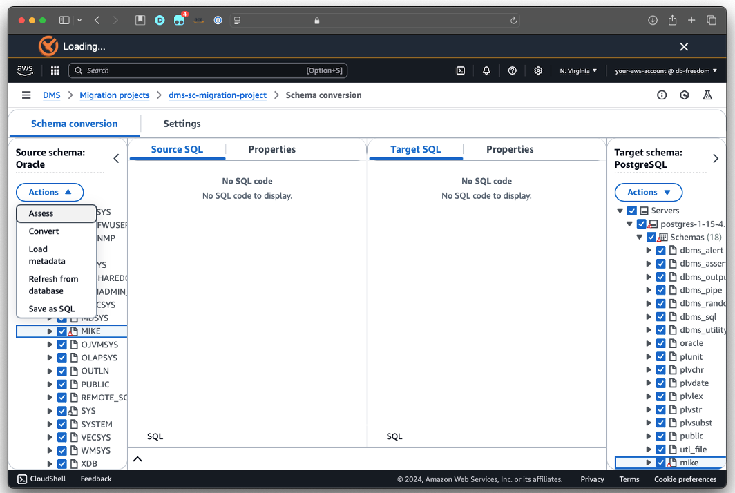Click the hexagon icon next to info
The height and width of the screenshot is (493, 735).
tap(685, 95)
